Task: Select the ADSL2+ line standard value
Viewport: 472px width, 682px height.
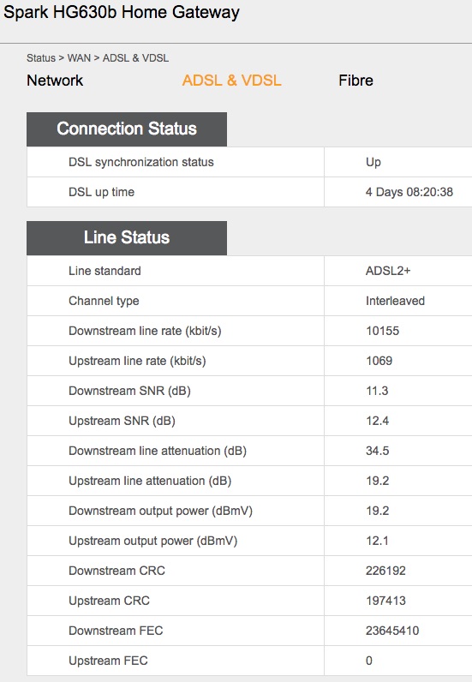Action: 388,271
